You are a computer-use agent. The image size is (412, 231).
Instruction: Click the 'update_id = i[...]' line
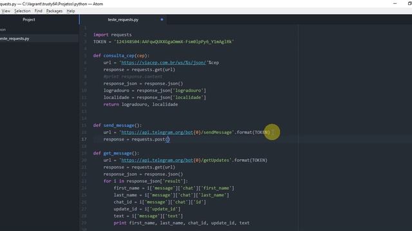(x=147, y=209)
